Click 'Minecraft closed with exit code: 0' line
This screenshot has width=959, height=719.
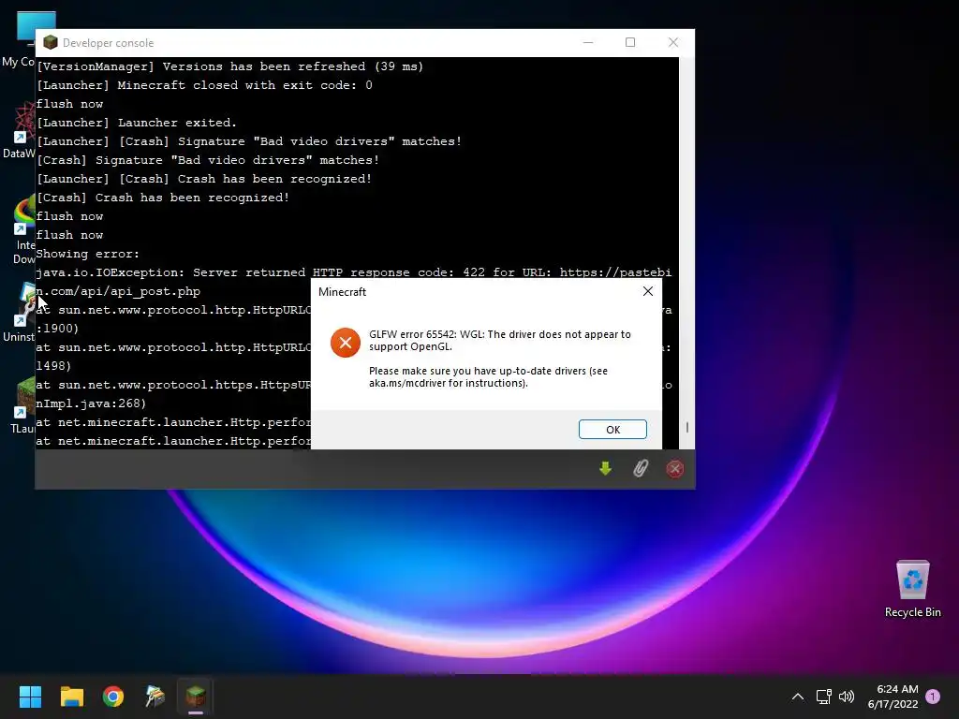click(204, 85)
